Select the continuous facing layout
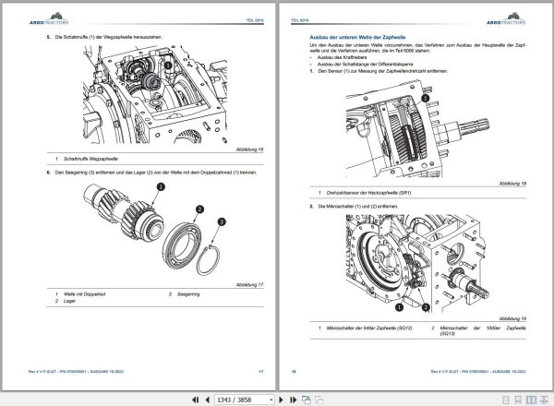Image resolution: width=554 pixels, height=406 pixels. 544,400
